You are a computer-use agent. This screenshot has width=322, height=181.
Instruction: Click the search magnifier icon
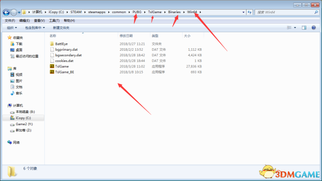point(316,12)
